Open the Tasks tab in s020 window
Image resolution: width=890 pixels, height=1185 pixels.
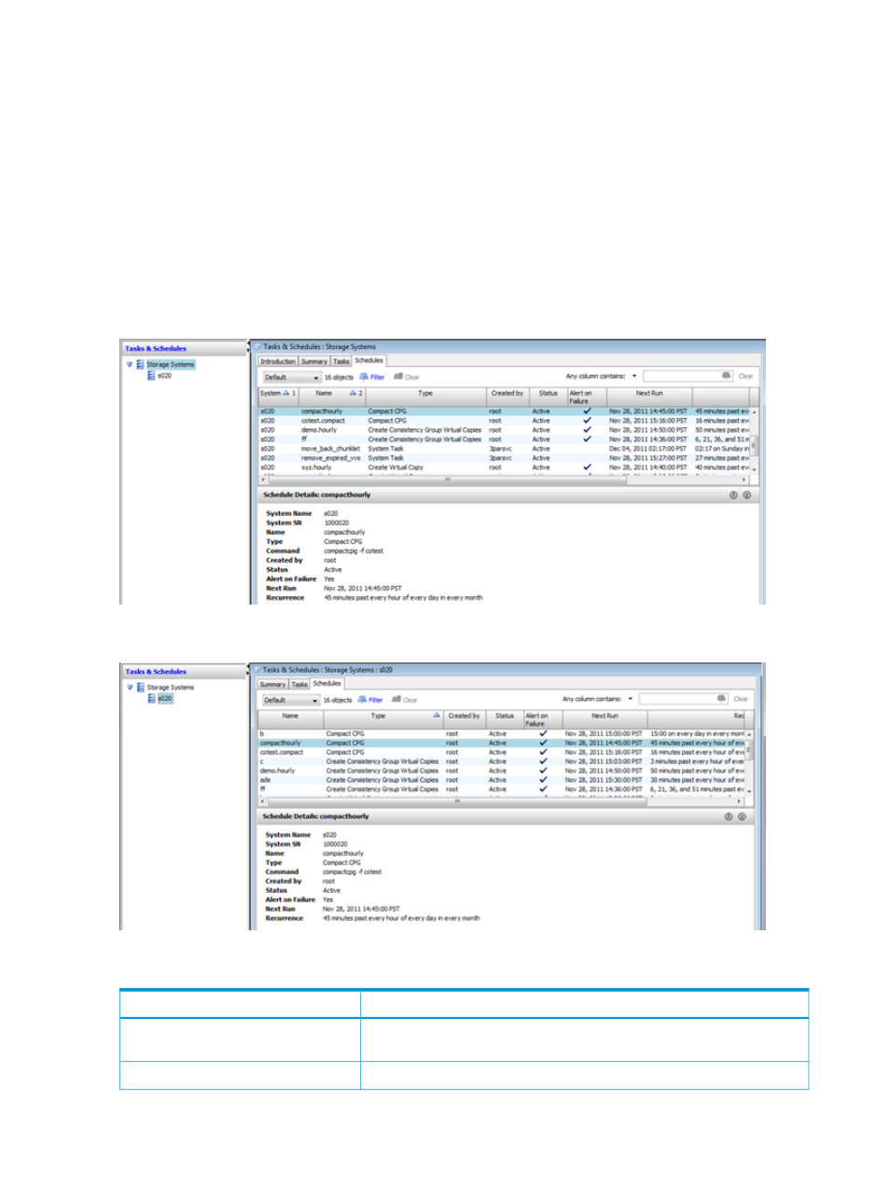(x=299, y=684)
